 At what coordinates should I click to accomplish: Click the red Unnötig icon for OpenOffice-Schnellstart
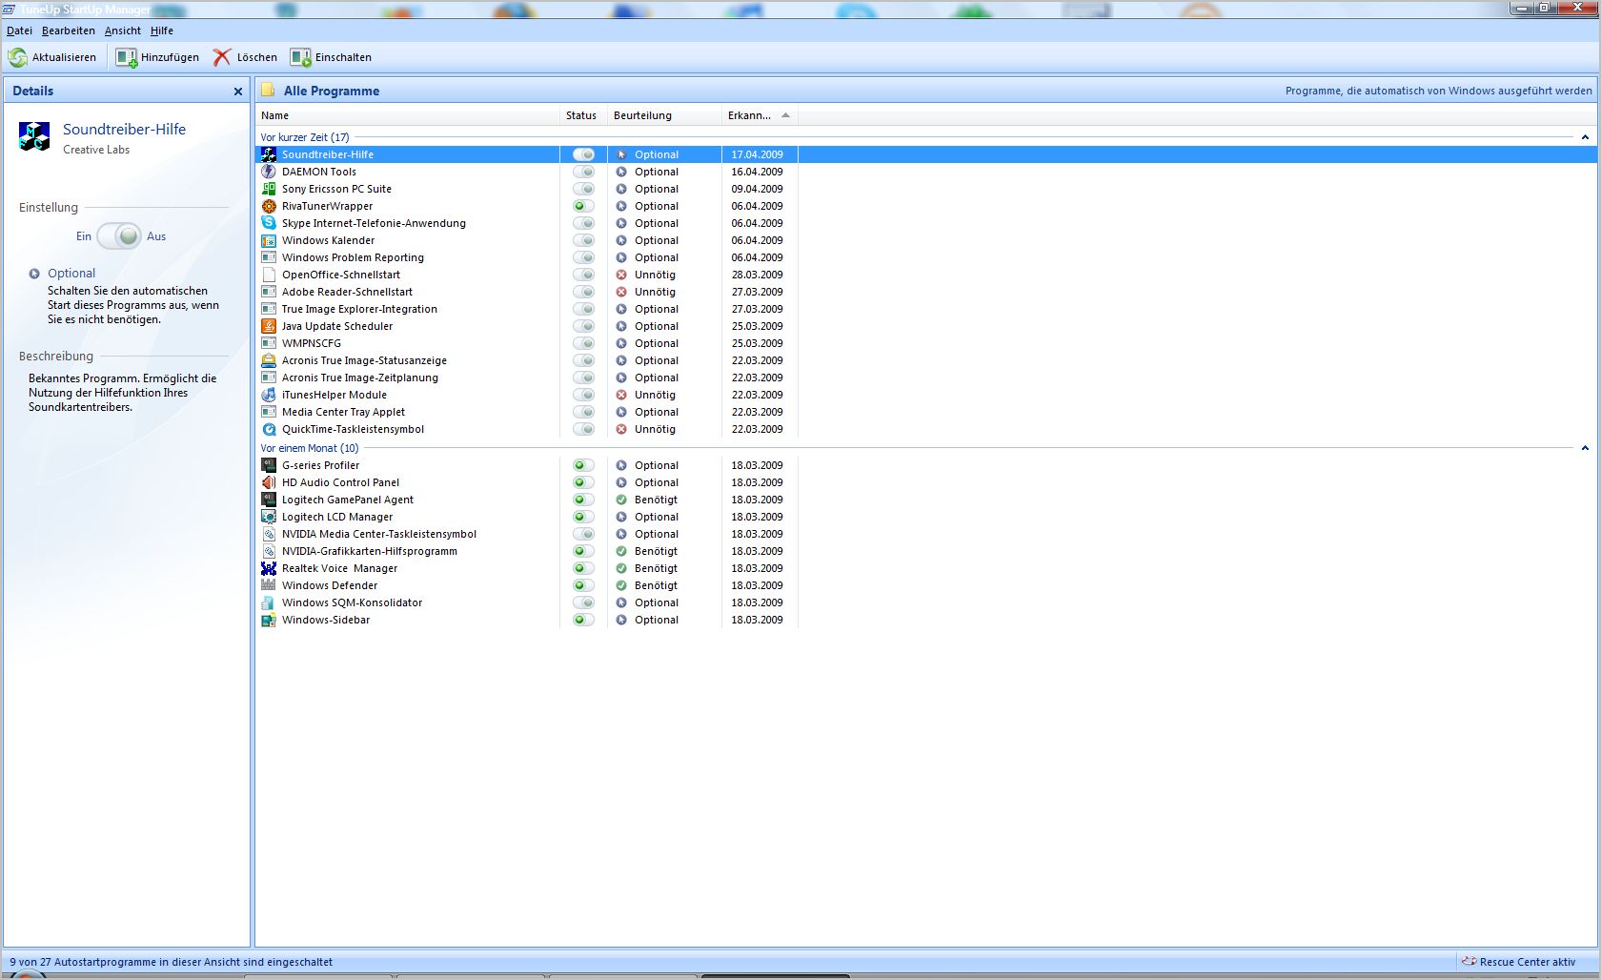(621, 275)
